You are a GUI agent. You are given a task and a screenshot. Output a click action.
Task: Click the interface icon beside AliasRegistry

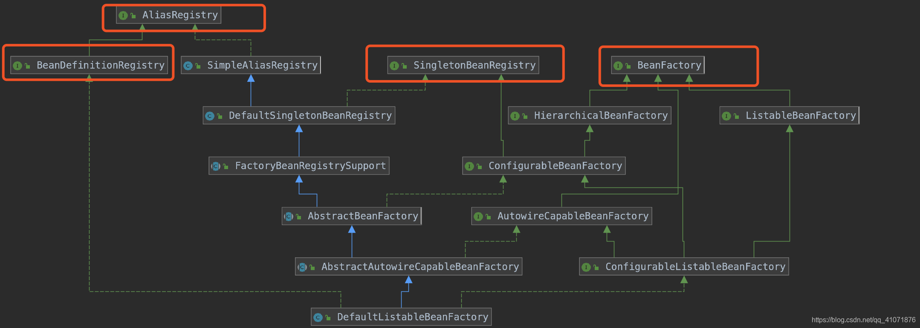pos(123,16)
